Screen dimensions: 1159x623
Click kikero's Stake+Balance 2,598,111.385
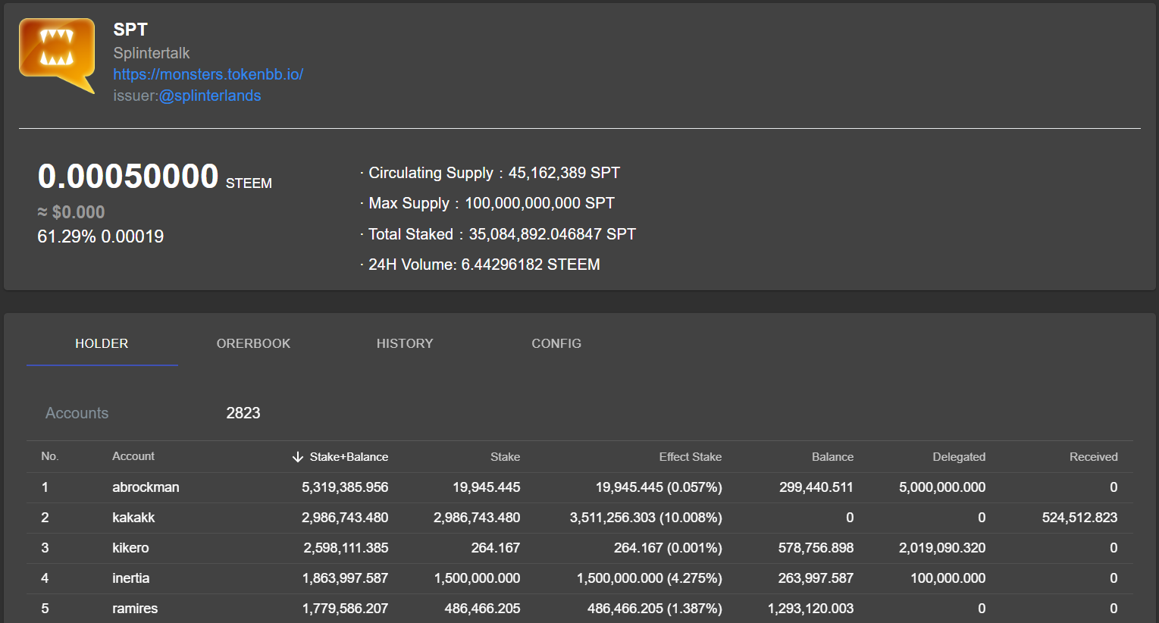point(346,548)
